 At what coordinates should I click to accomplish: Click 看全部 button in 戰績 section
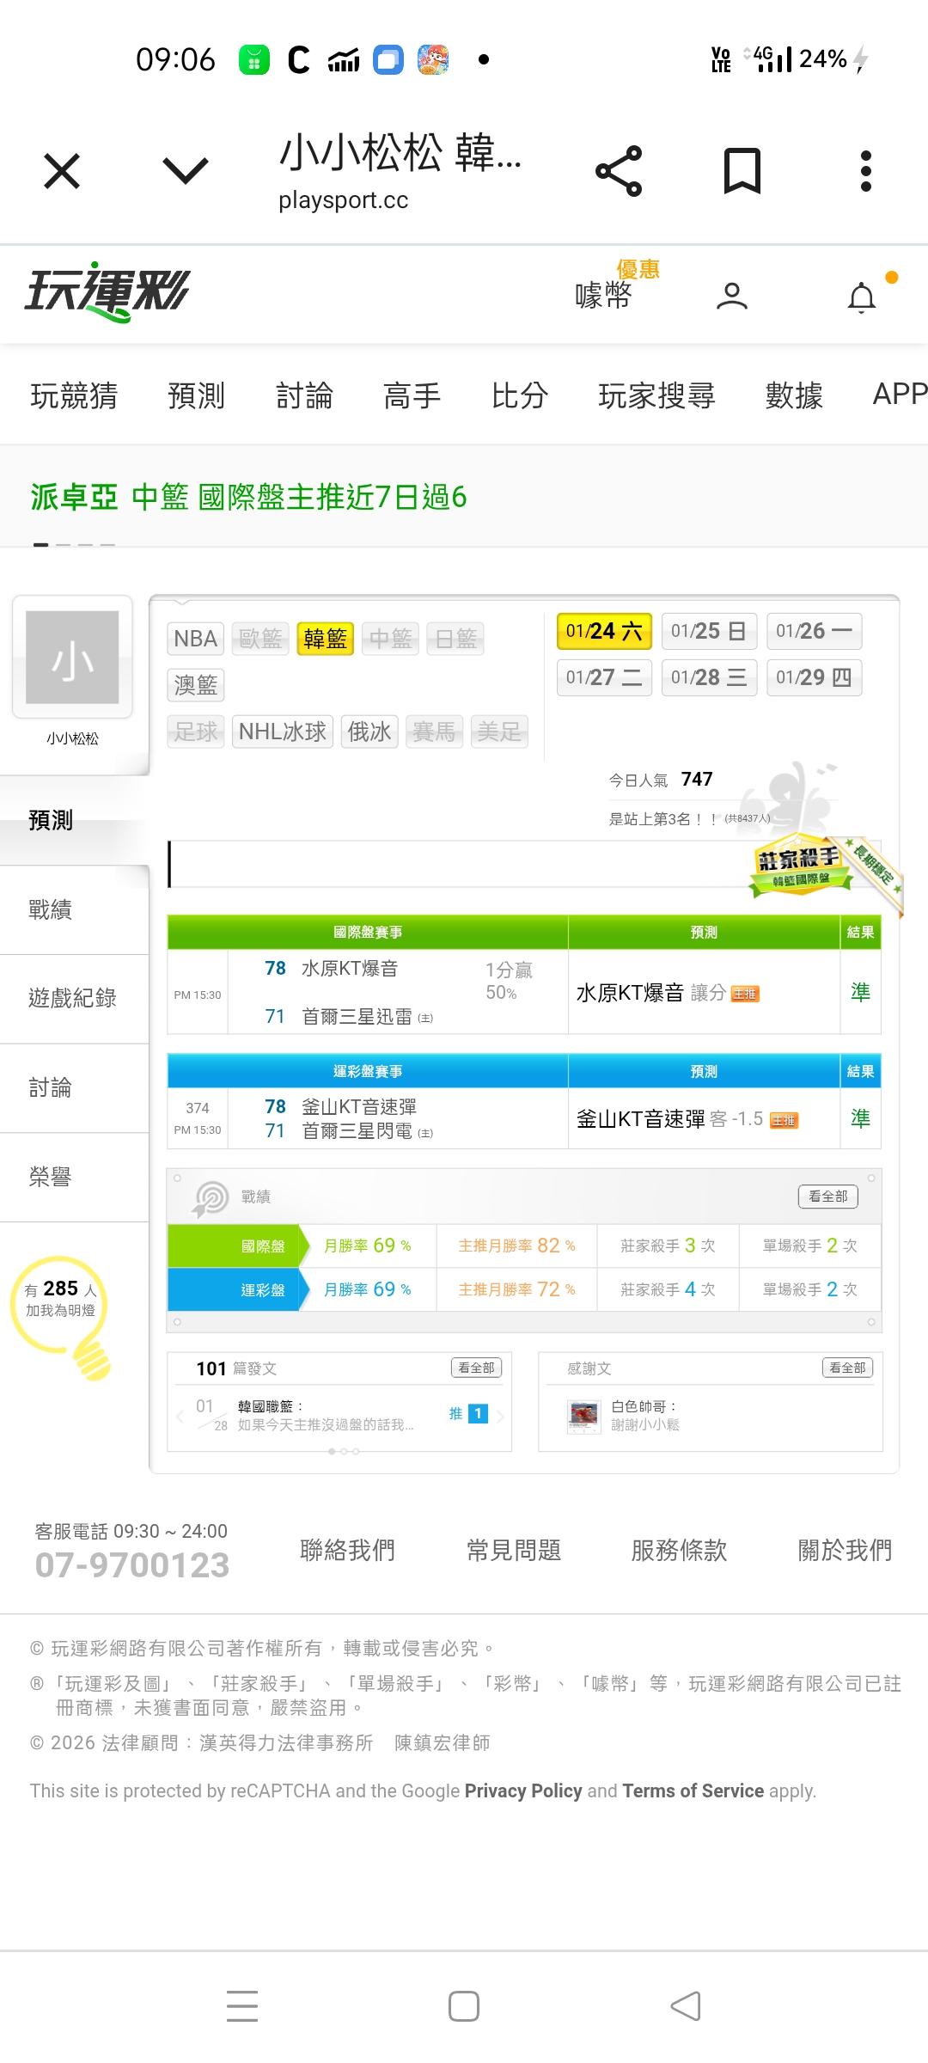coord(828,1197)
